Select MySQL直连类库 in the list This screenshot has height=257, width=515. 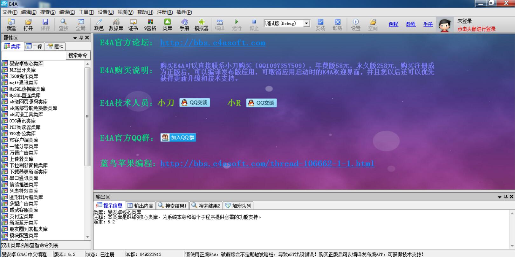[x=25, y=95]
